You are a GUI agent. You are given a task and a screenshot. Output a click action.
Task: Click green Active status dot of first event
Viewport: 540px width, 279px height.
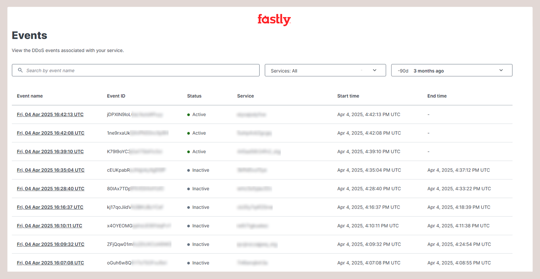(x=189, y=115)
